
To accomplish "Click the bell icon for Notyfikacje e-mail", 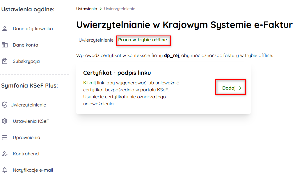I will 5,170.
